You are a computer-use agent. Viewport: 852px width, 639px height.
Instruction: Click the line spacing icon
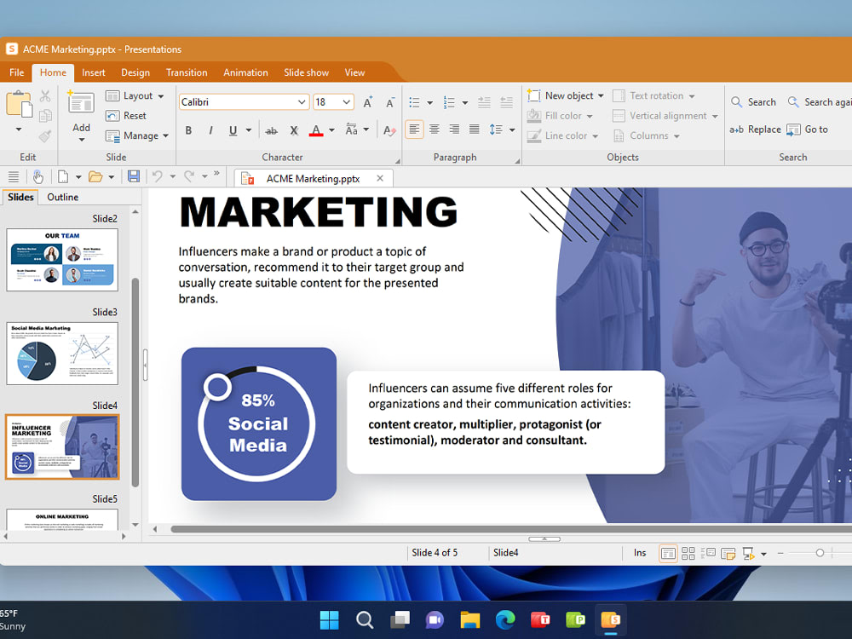(x=496, y=130)
